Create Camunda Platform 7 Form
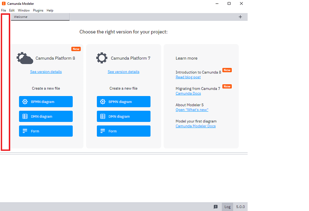 [123, 131]
